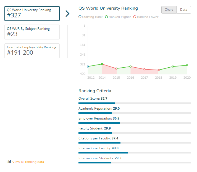This screenshot has width=197, height=172.
Task: Click the 'Overall Score: 32.7' text
Action: (93, 99)
